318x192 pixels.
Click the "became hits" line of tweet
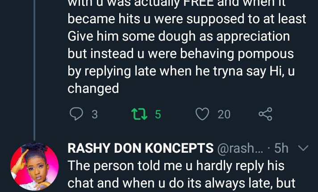click(x=187, y=20)
